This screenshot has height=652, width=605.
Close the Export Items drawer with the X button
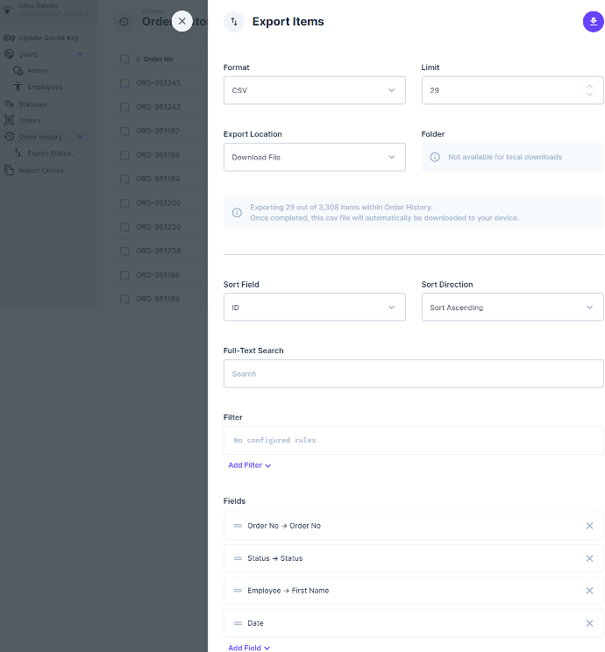coord(181,21)
